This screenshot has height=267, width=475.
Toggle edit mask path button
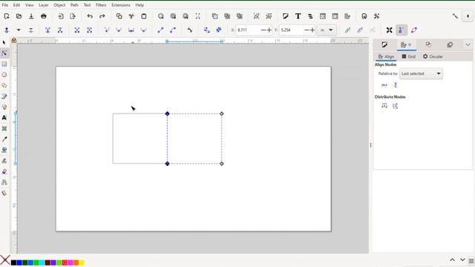pos(360,30)
